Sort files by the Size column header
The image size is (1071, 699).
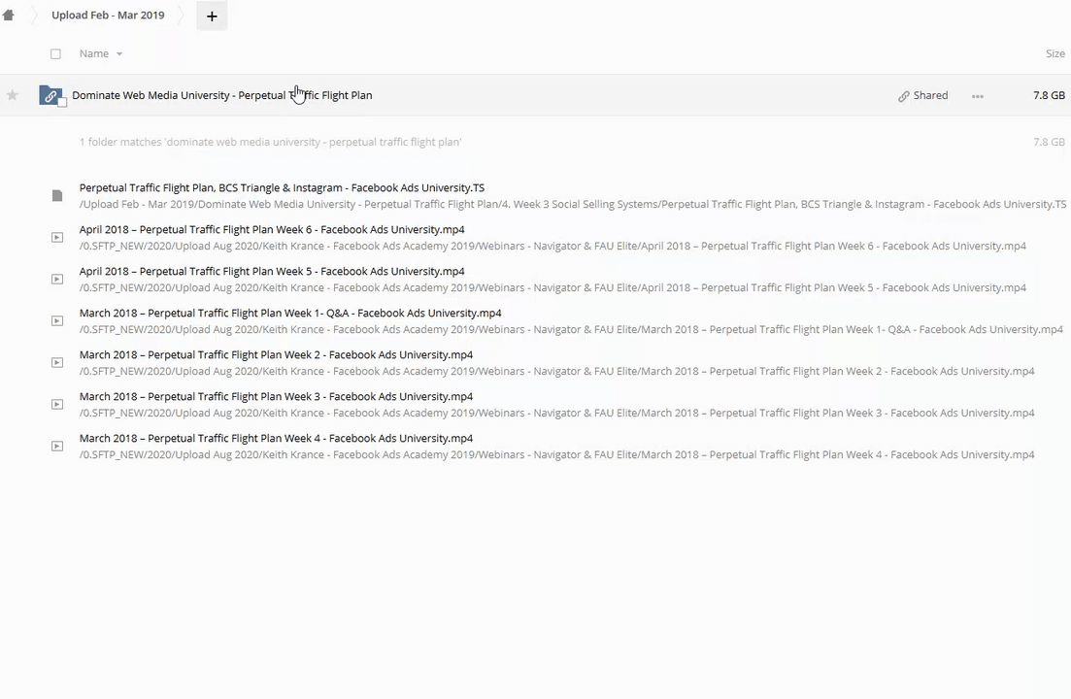pos(1054,54)
